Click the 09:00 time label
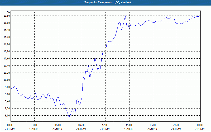This screenshot has height=132, width=211. 82,125
